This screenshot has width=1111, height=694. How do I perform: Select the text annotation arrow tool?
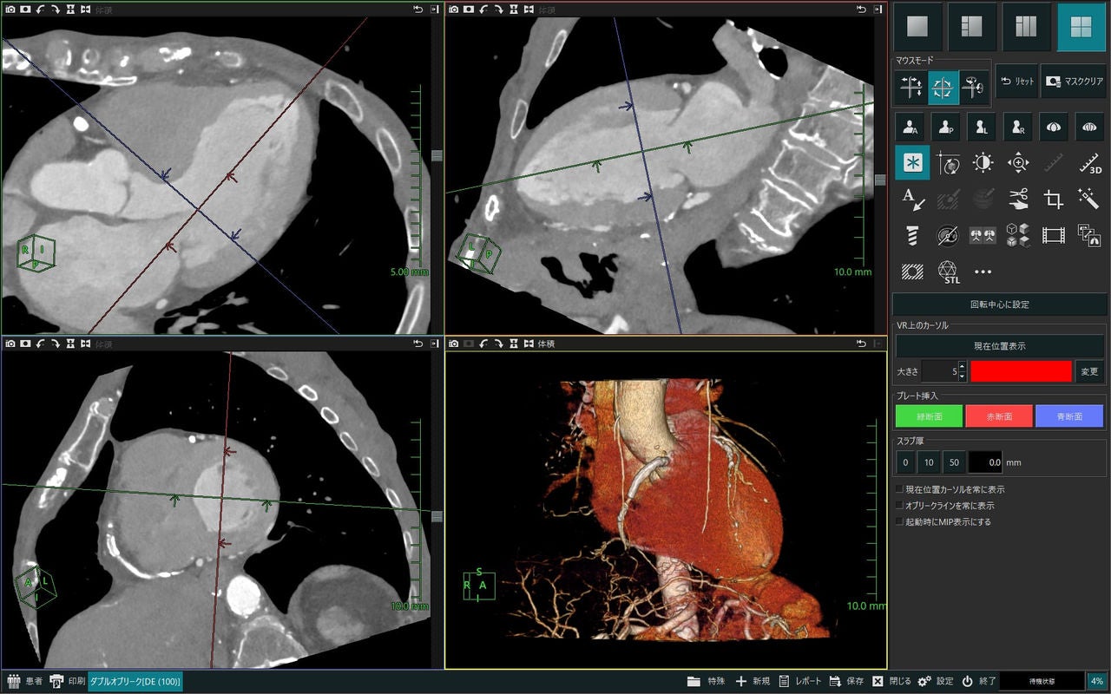coord(911,199)
